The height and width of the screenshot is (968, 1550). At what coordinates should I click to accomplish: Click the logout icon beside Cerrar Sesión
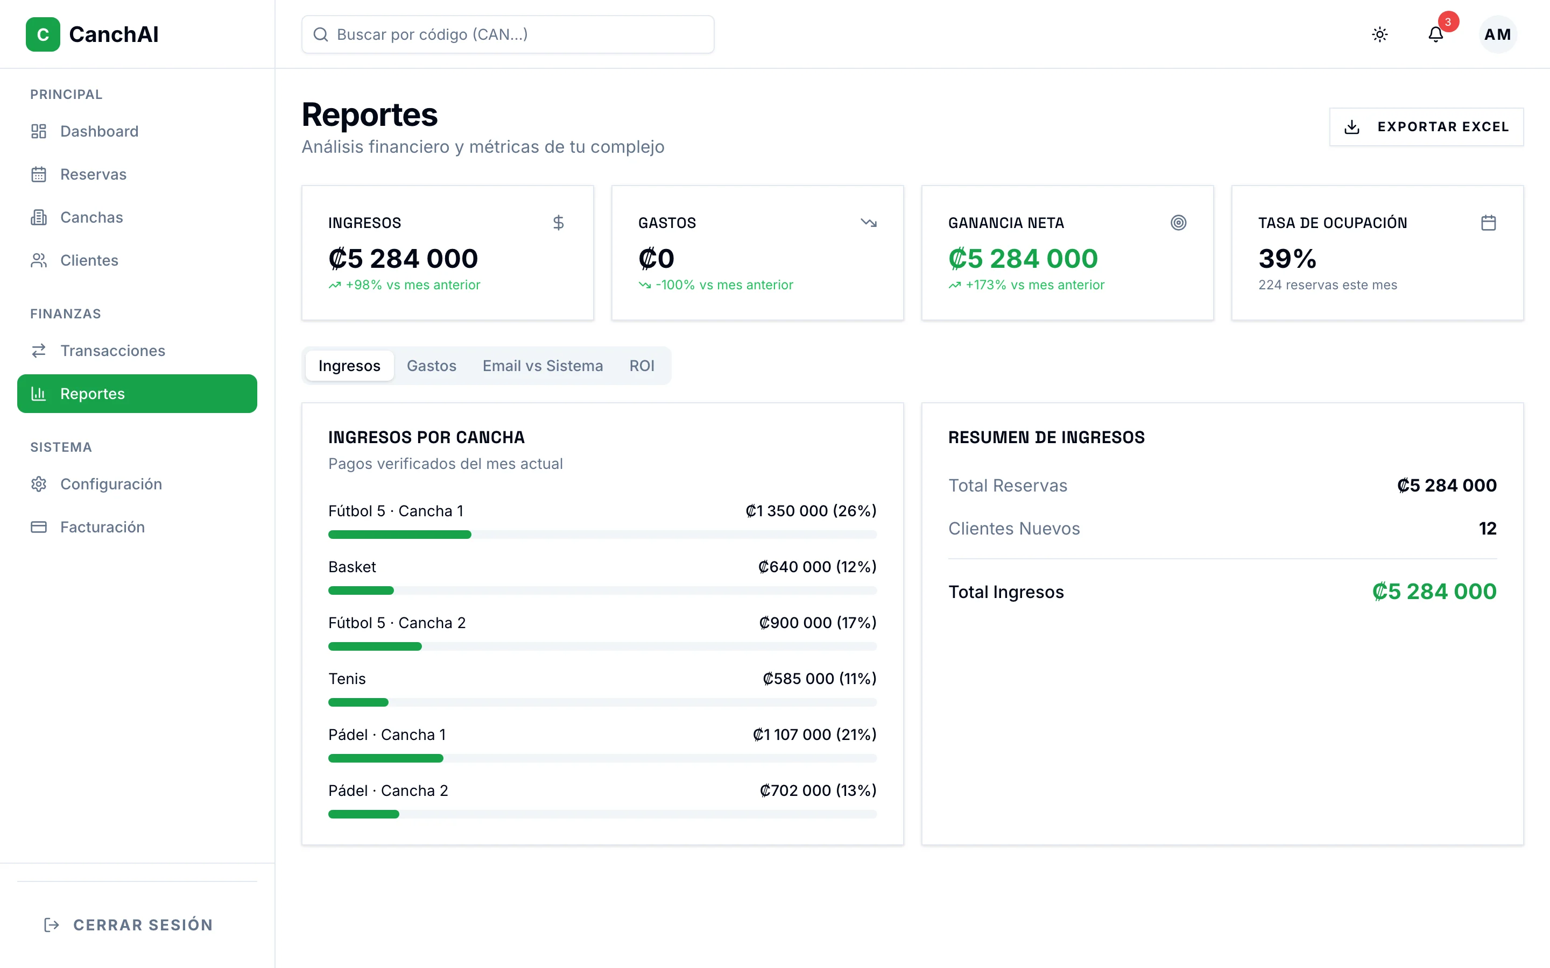[x=51, y=924]
